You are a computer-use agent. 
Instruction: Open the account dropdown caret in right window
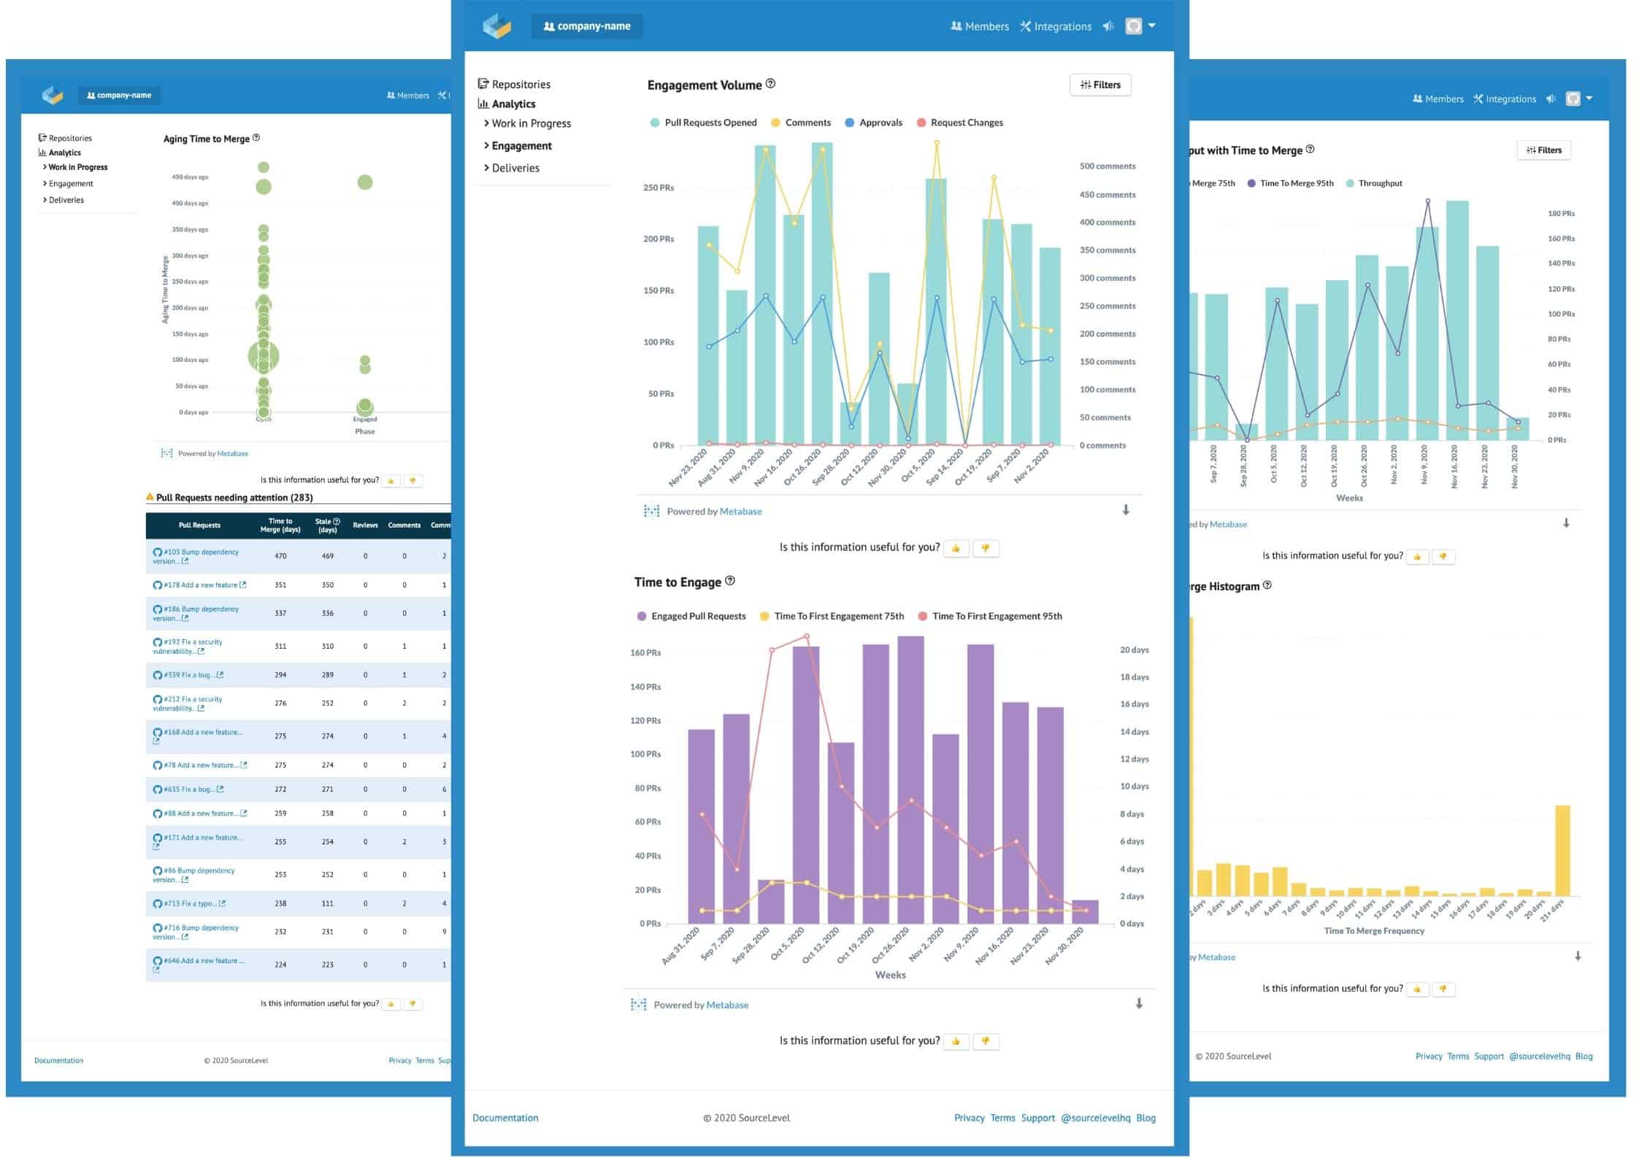tap(1589, 99)
